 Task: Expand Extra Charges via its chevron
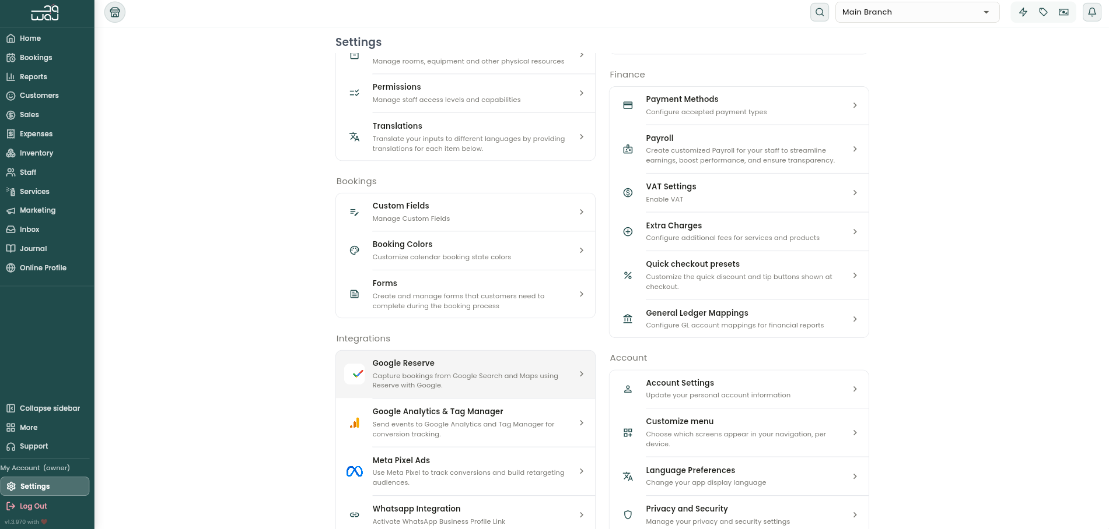855,232
